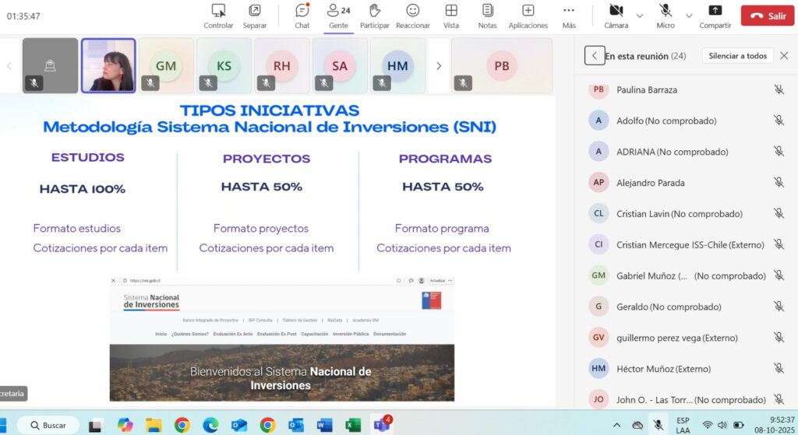This screenshot has width=798, height=435.
Task: Open Aplicaciones in the meeting toolbar
Action: click(528, 11)
